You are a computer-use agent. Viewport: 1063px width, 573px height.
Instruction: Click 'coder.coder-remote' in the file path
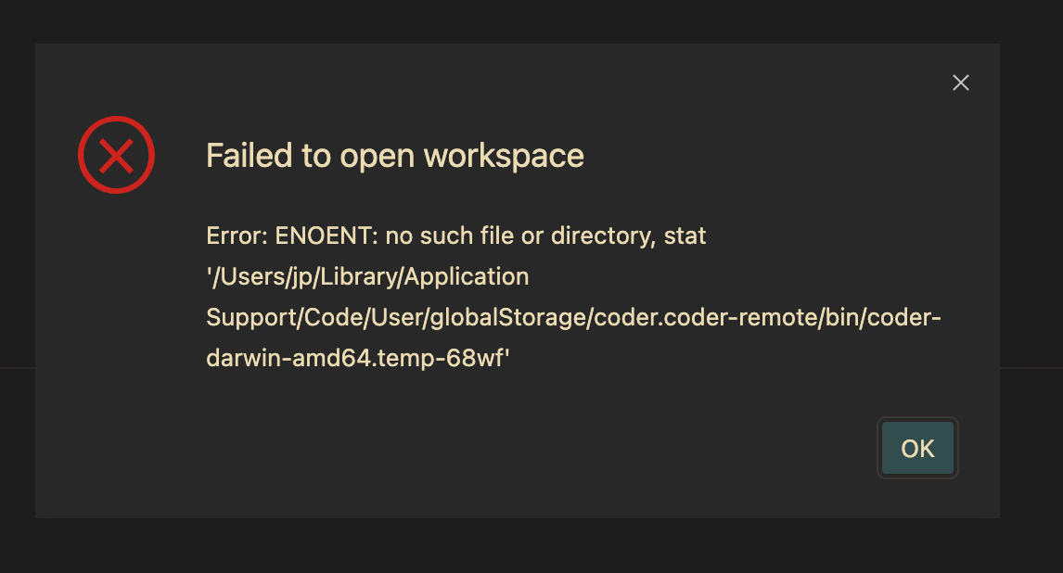[x=707, y=318]
